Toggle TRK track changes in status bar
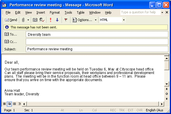Screen dimensions: 171x114 122,110
